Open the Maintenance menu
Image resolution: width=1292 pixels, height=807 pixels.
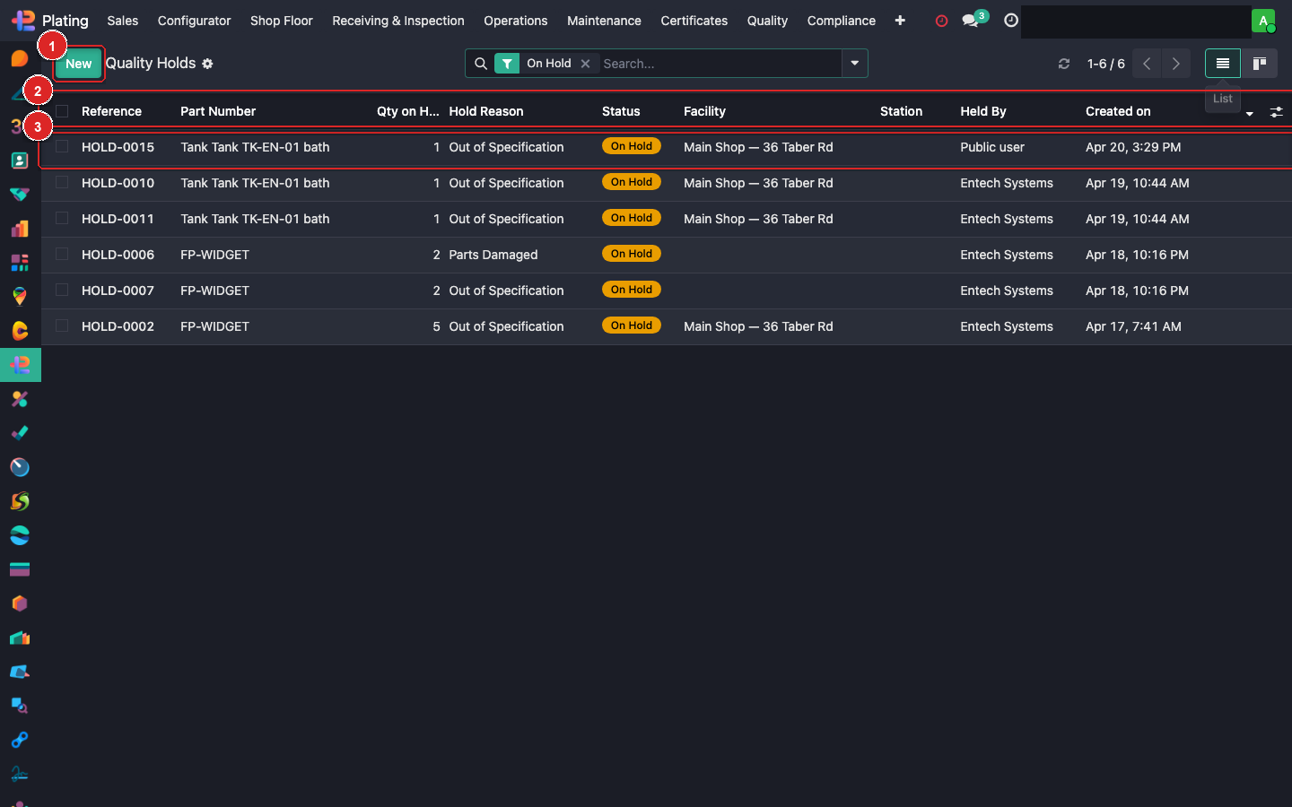pyautogui.click(x=604, y=21)
